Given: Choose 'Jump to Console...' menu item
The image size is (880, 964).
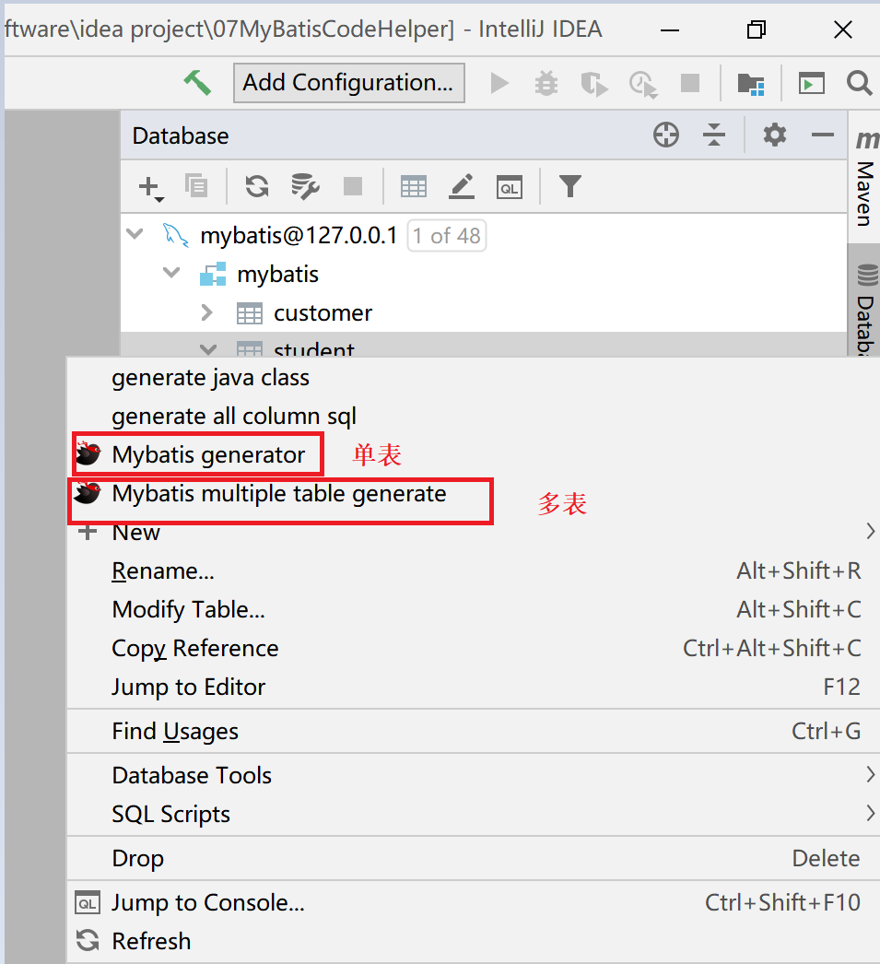Looking at the screenshot, I should 474,903.
